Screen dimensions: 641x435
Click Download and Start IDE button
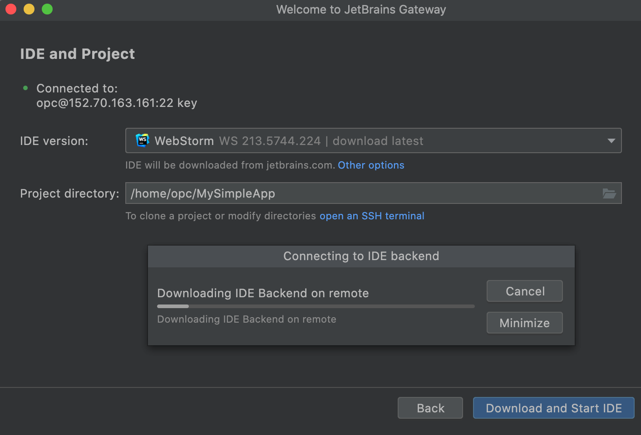554,408
